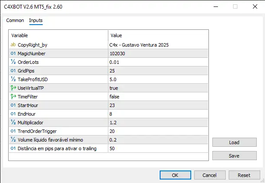265x183 pixels.
Task: Click the string type icon beside CopyRight_by
Action: click(x=13, y=45)
